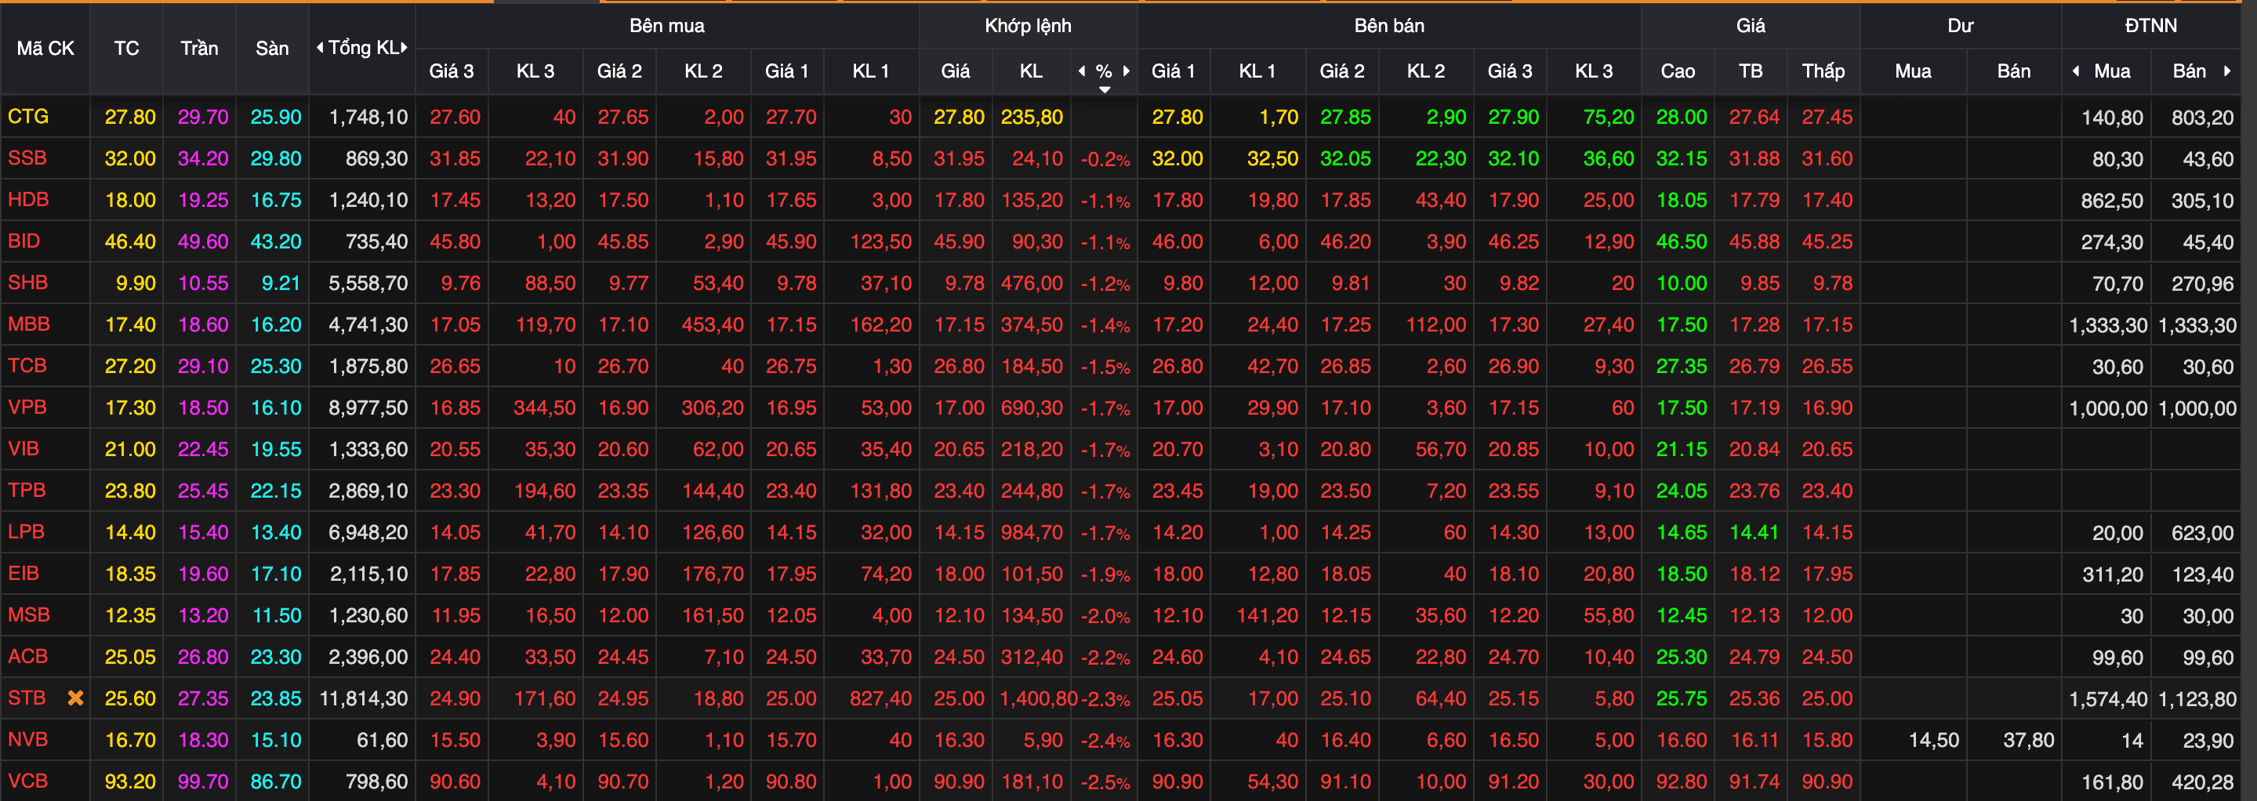
Task: Click TCB percent change -1.5%
Action: [1105, 368]
